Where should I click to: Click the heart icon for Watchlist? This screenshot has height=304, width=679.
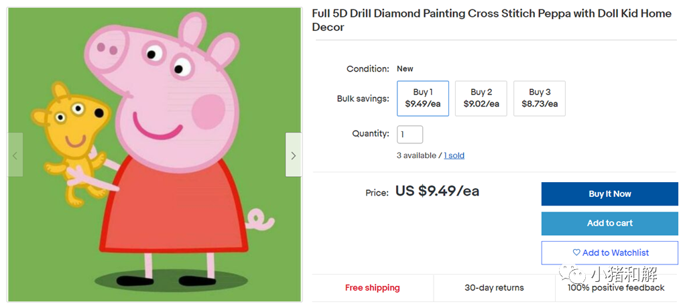pos(576,252)
